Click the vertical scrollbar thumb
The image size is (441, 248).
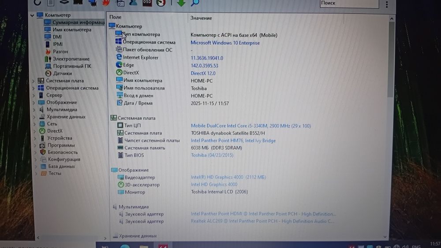click(390, 59)
